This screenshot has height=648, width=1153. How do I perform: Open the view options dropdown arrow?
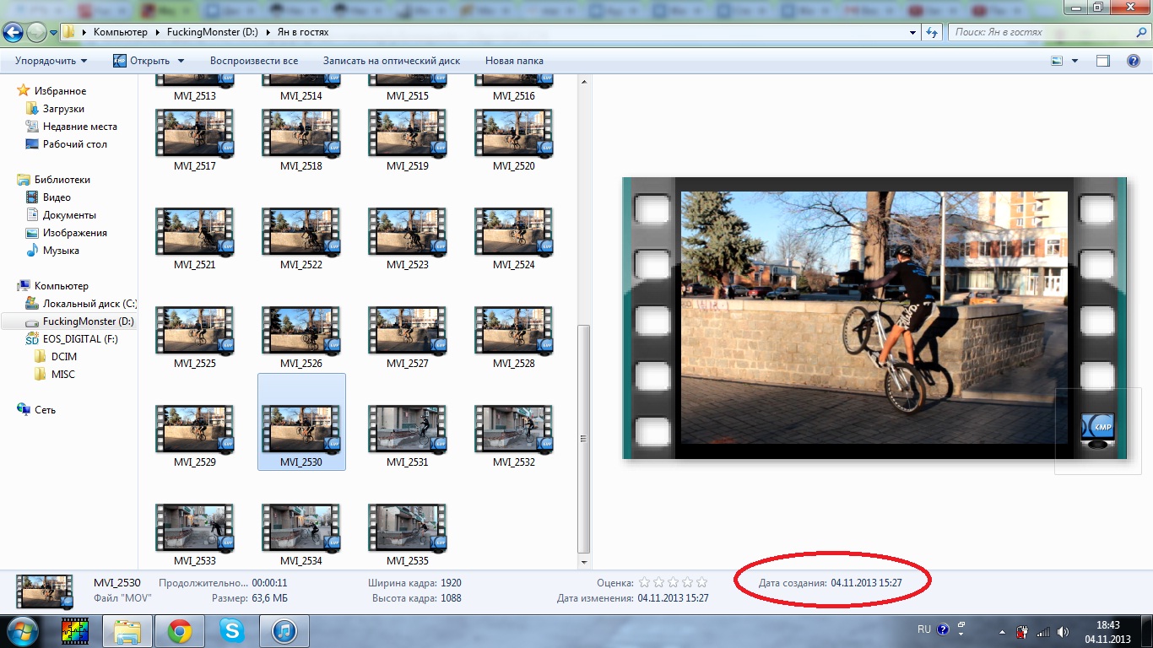pos(1075,61)
